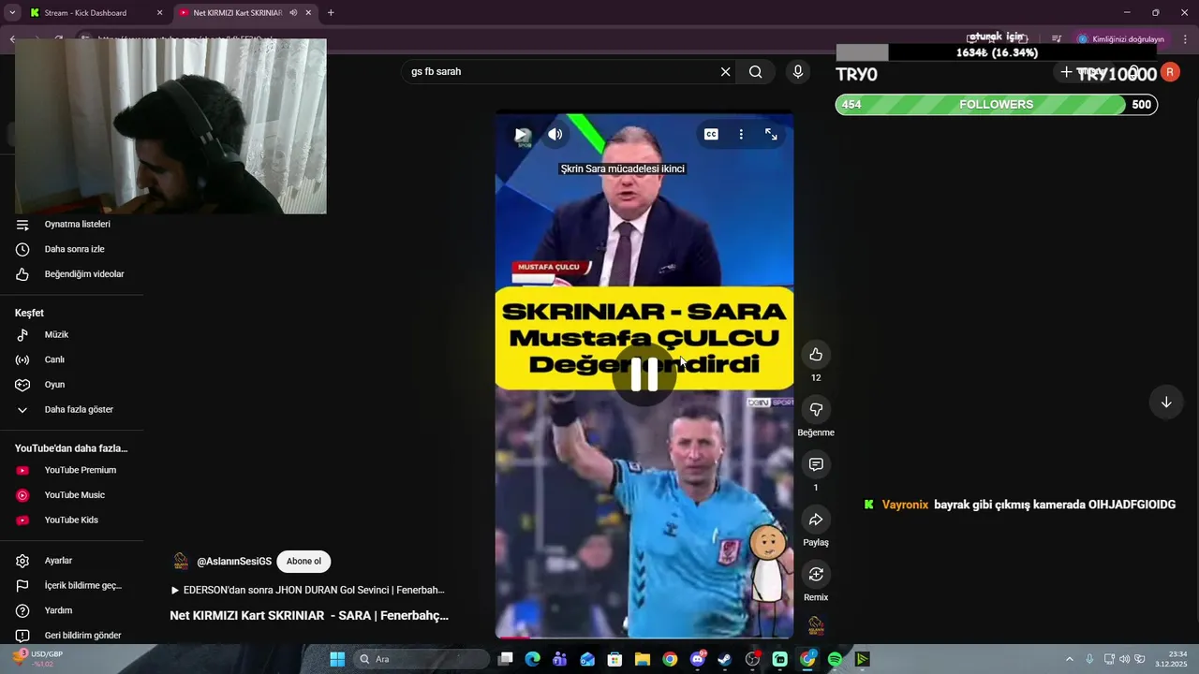Image resolution: width=1199 pixels, height=674 pixels.
Task: Open the Short's sound thumbnail below Remix
Action: (x=816, y=625)
